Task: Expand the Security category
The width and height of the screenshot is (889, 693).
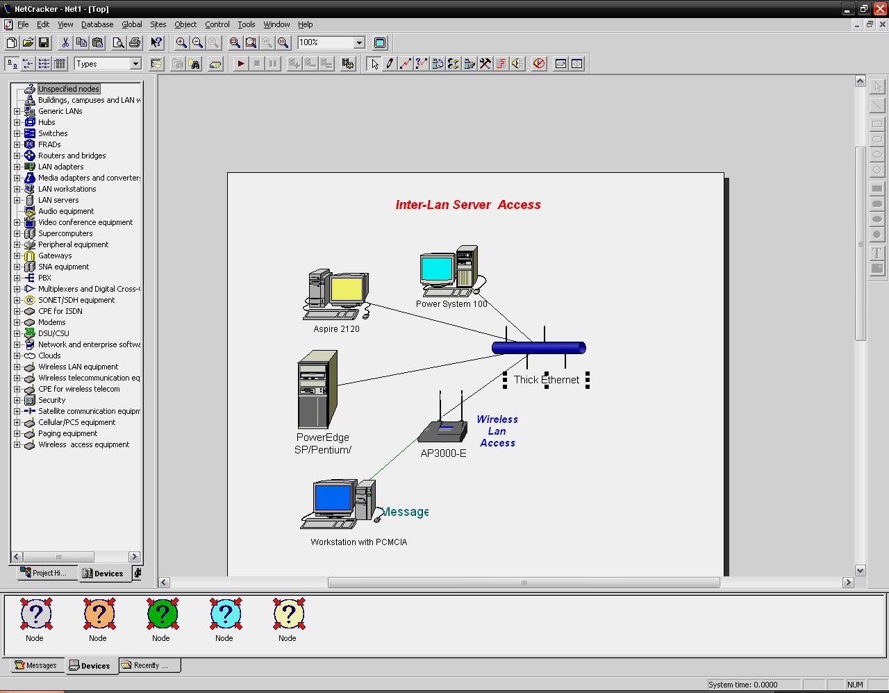Action: 17,400
